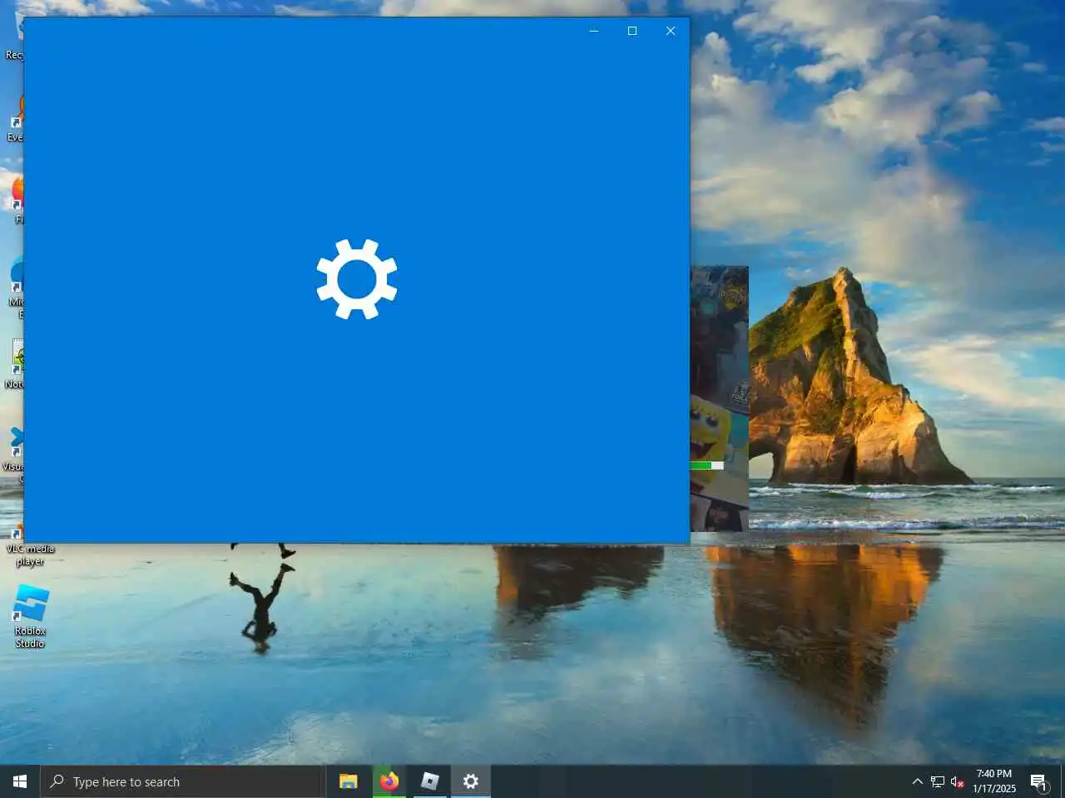Open the notification action center
The image size is (1065, 798).
[x=1038, y=781]
